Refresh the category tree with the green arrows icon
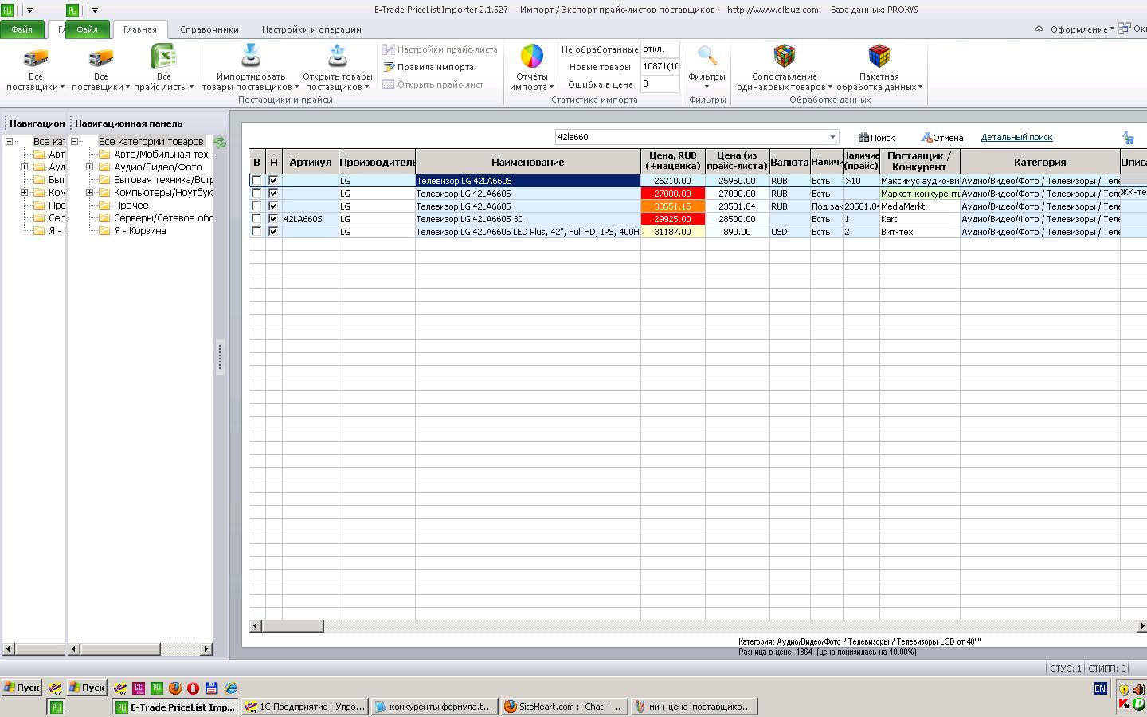Image resolution: width=1147 pixels, height=717 pixels. pyautogui.click(x=220, y=142)
